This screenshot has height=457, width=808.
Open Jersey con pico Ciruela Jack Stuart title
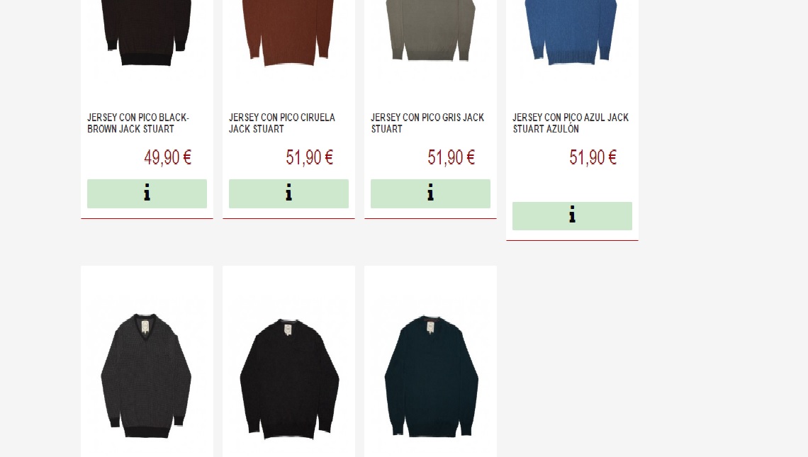coord(282,123)
